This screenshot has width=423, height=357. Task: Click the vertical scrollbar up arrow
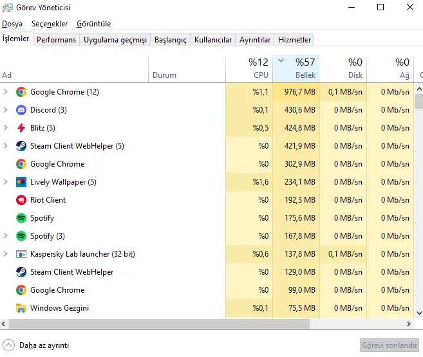(x=419, y=89)
